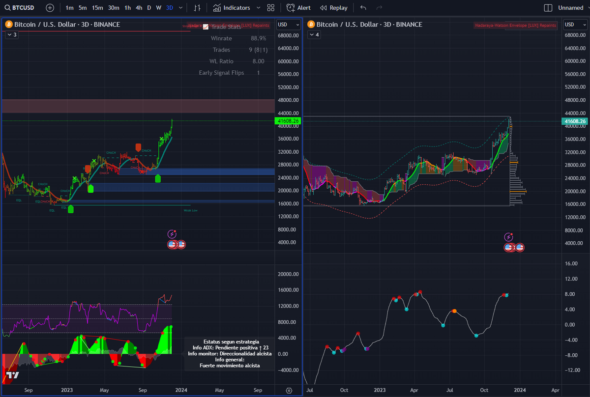Select the 4h timeframe
590x397 pixels.
tap(139, 8)
